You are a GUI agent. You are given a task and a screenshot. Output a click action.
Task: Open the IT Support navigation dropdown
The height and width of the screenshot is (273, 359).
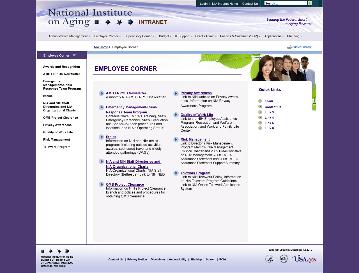click(x=183, y=36)
